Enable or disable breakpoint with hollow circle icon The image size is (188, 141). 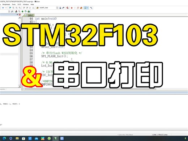coord(75,8)
